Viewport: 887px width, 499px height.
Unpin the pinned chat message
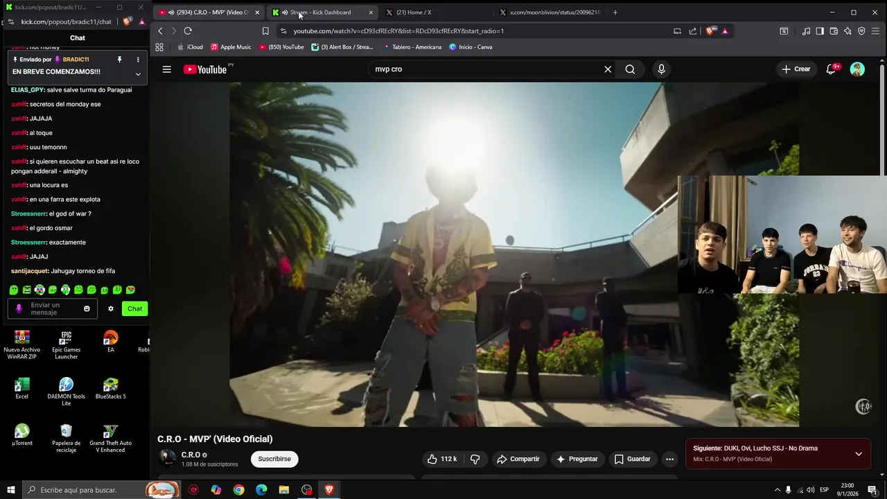pyautogui.click(x=119, y=60)
